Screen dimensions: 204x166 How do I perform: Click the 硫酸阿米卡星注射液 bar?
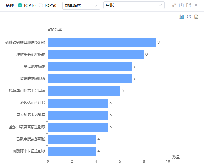pyautogui.click(x=72, y=151)
